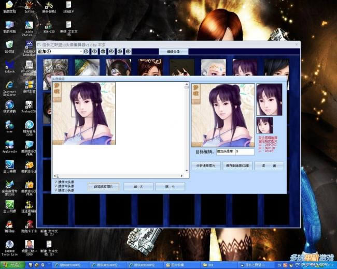Open DAEMON Tools Lite desktop icon
This screenshot has height=269, width=337.
pyautogui.click(x=9, y=244)
